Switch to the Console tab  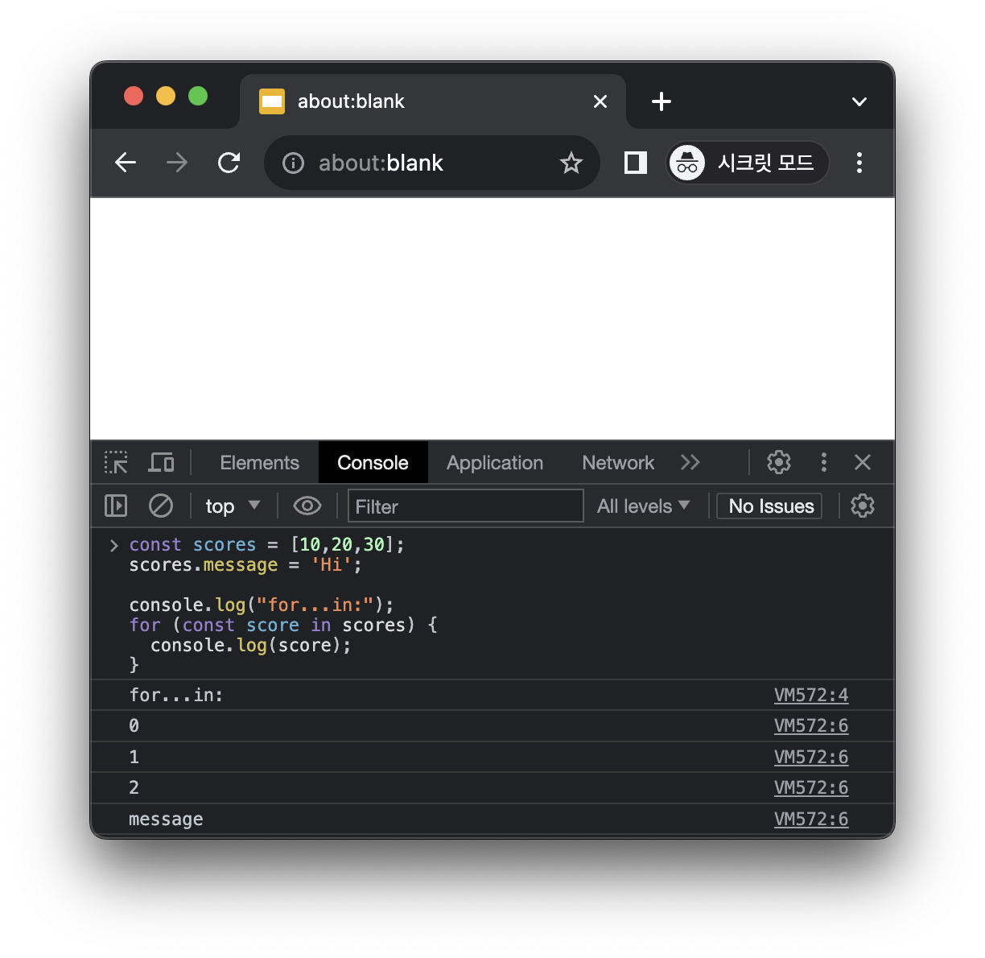pyautogui.click(x=373, y=463)
